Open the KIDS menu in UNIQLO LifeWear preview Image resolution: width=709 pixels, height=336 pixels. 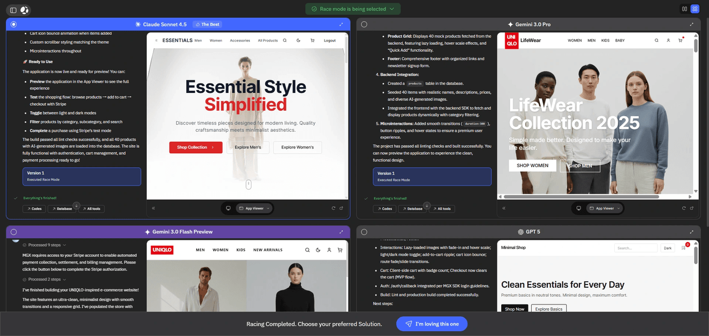605,40
